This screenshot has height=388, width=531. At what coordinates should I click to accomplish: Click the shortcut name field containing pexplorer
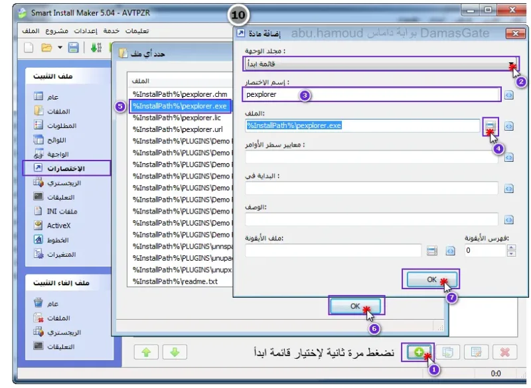372,95
